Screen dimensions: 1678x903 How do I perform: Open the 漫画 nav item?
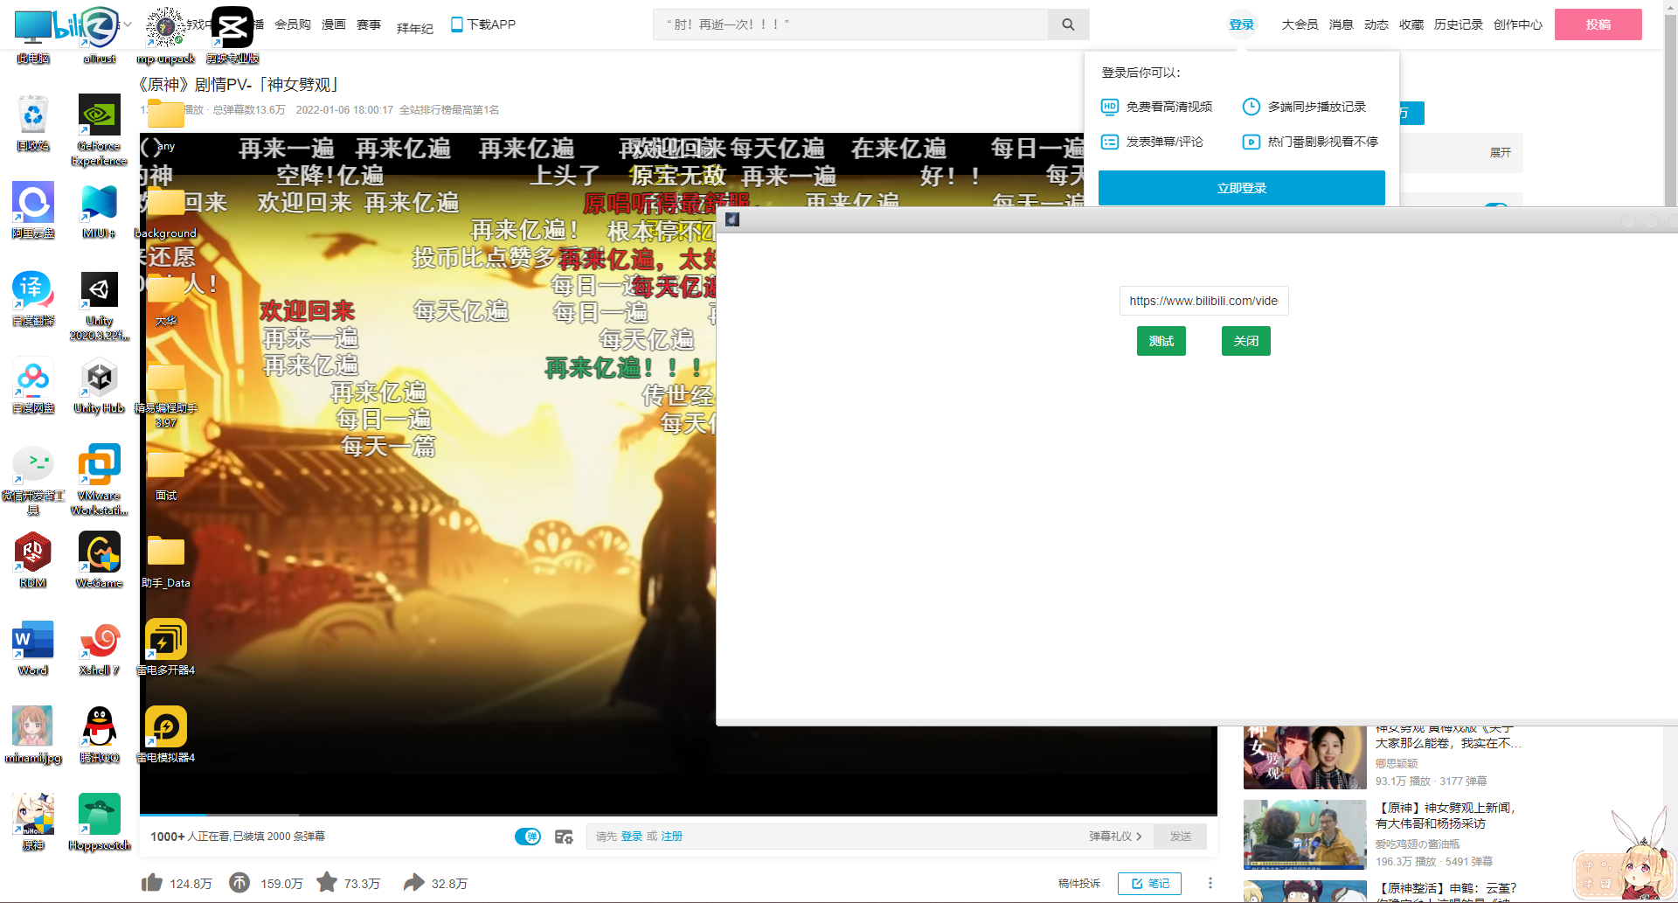tap(334, 24)
